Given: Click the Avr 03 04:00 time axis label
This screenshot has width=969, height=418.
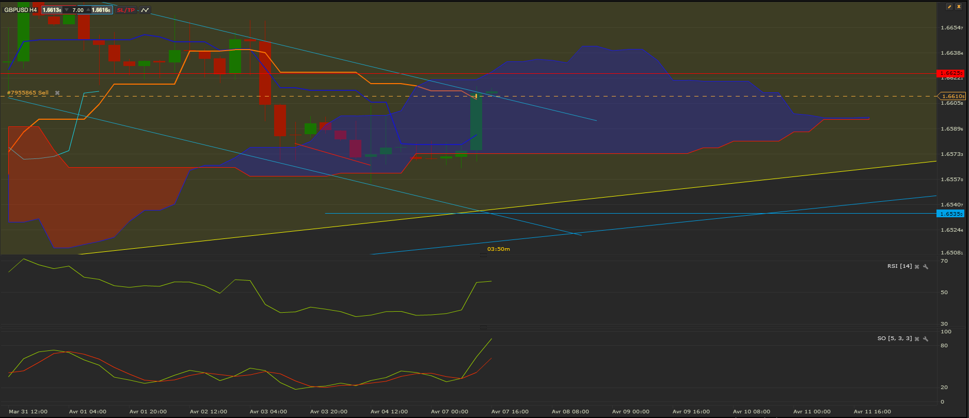Looking at the screenshot, I should click(x=268, y=412).
